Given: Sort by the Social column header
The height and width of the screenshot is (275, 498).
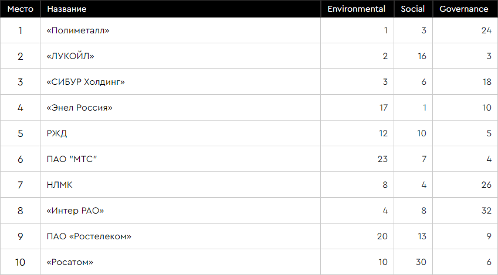Looking at the screenshot, I should click(x=413, y=9).
